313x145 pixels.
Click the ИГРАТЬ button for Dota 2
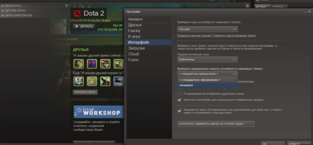point(84,26)
